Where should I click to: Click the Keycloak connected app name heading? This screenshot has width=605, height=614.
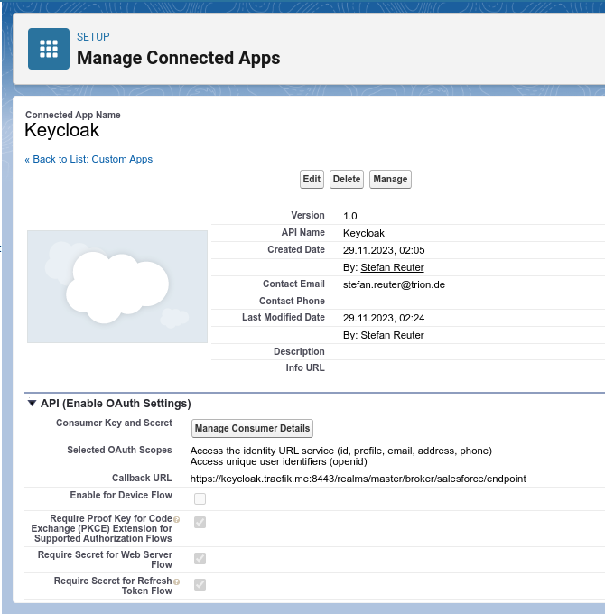(x=62, y=130)
